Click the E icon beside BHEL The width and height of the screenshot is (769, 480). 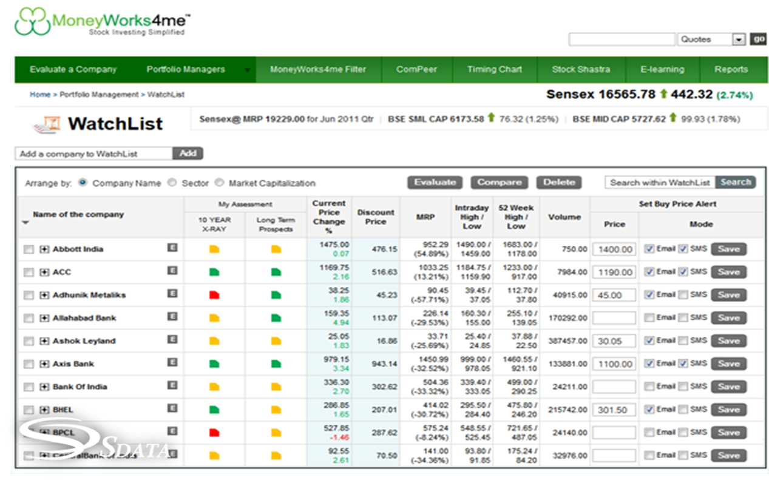[x=172, y=409]
